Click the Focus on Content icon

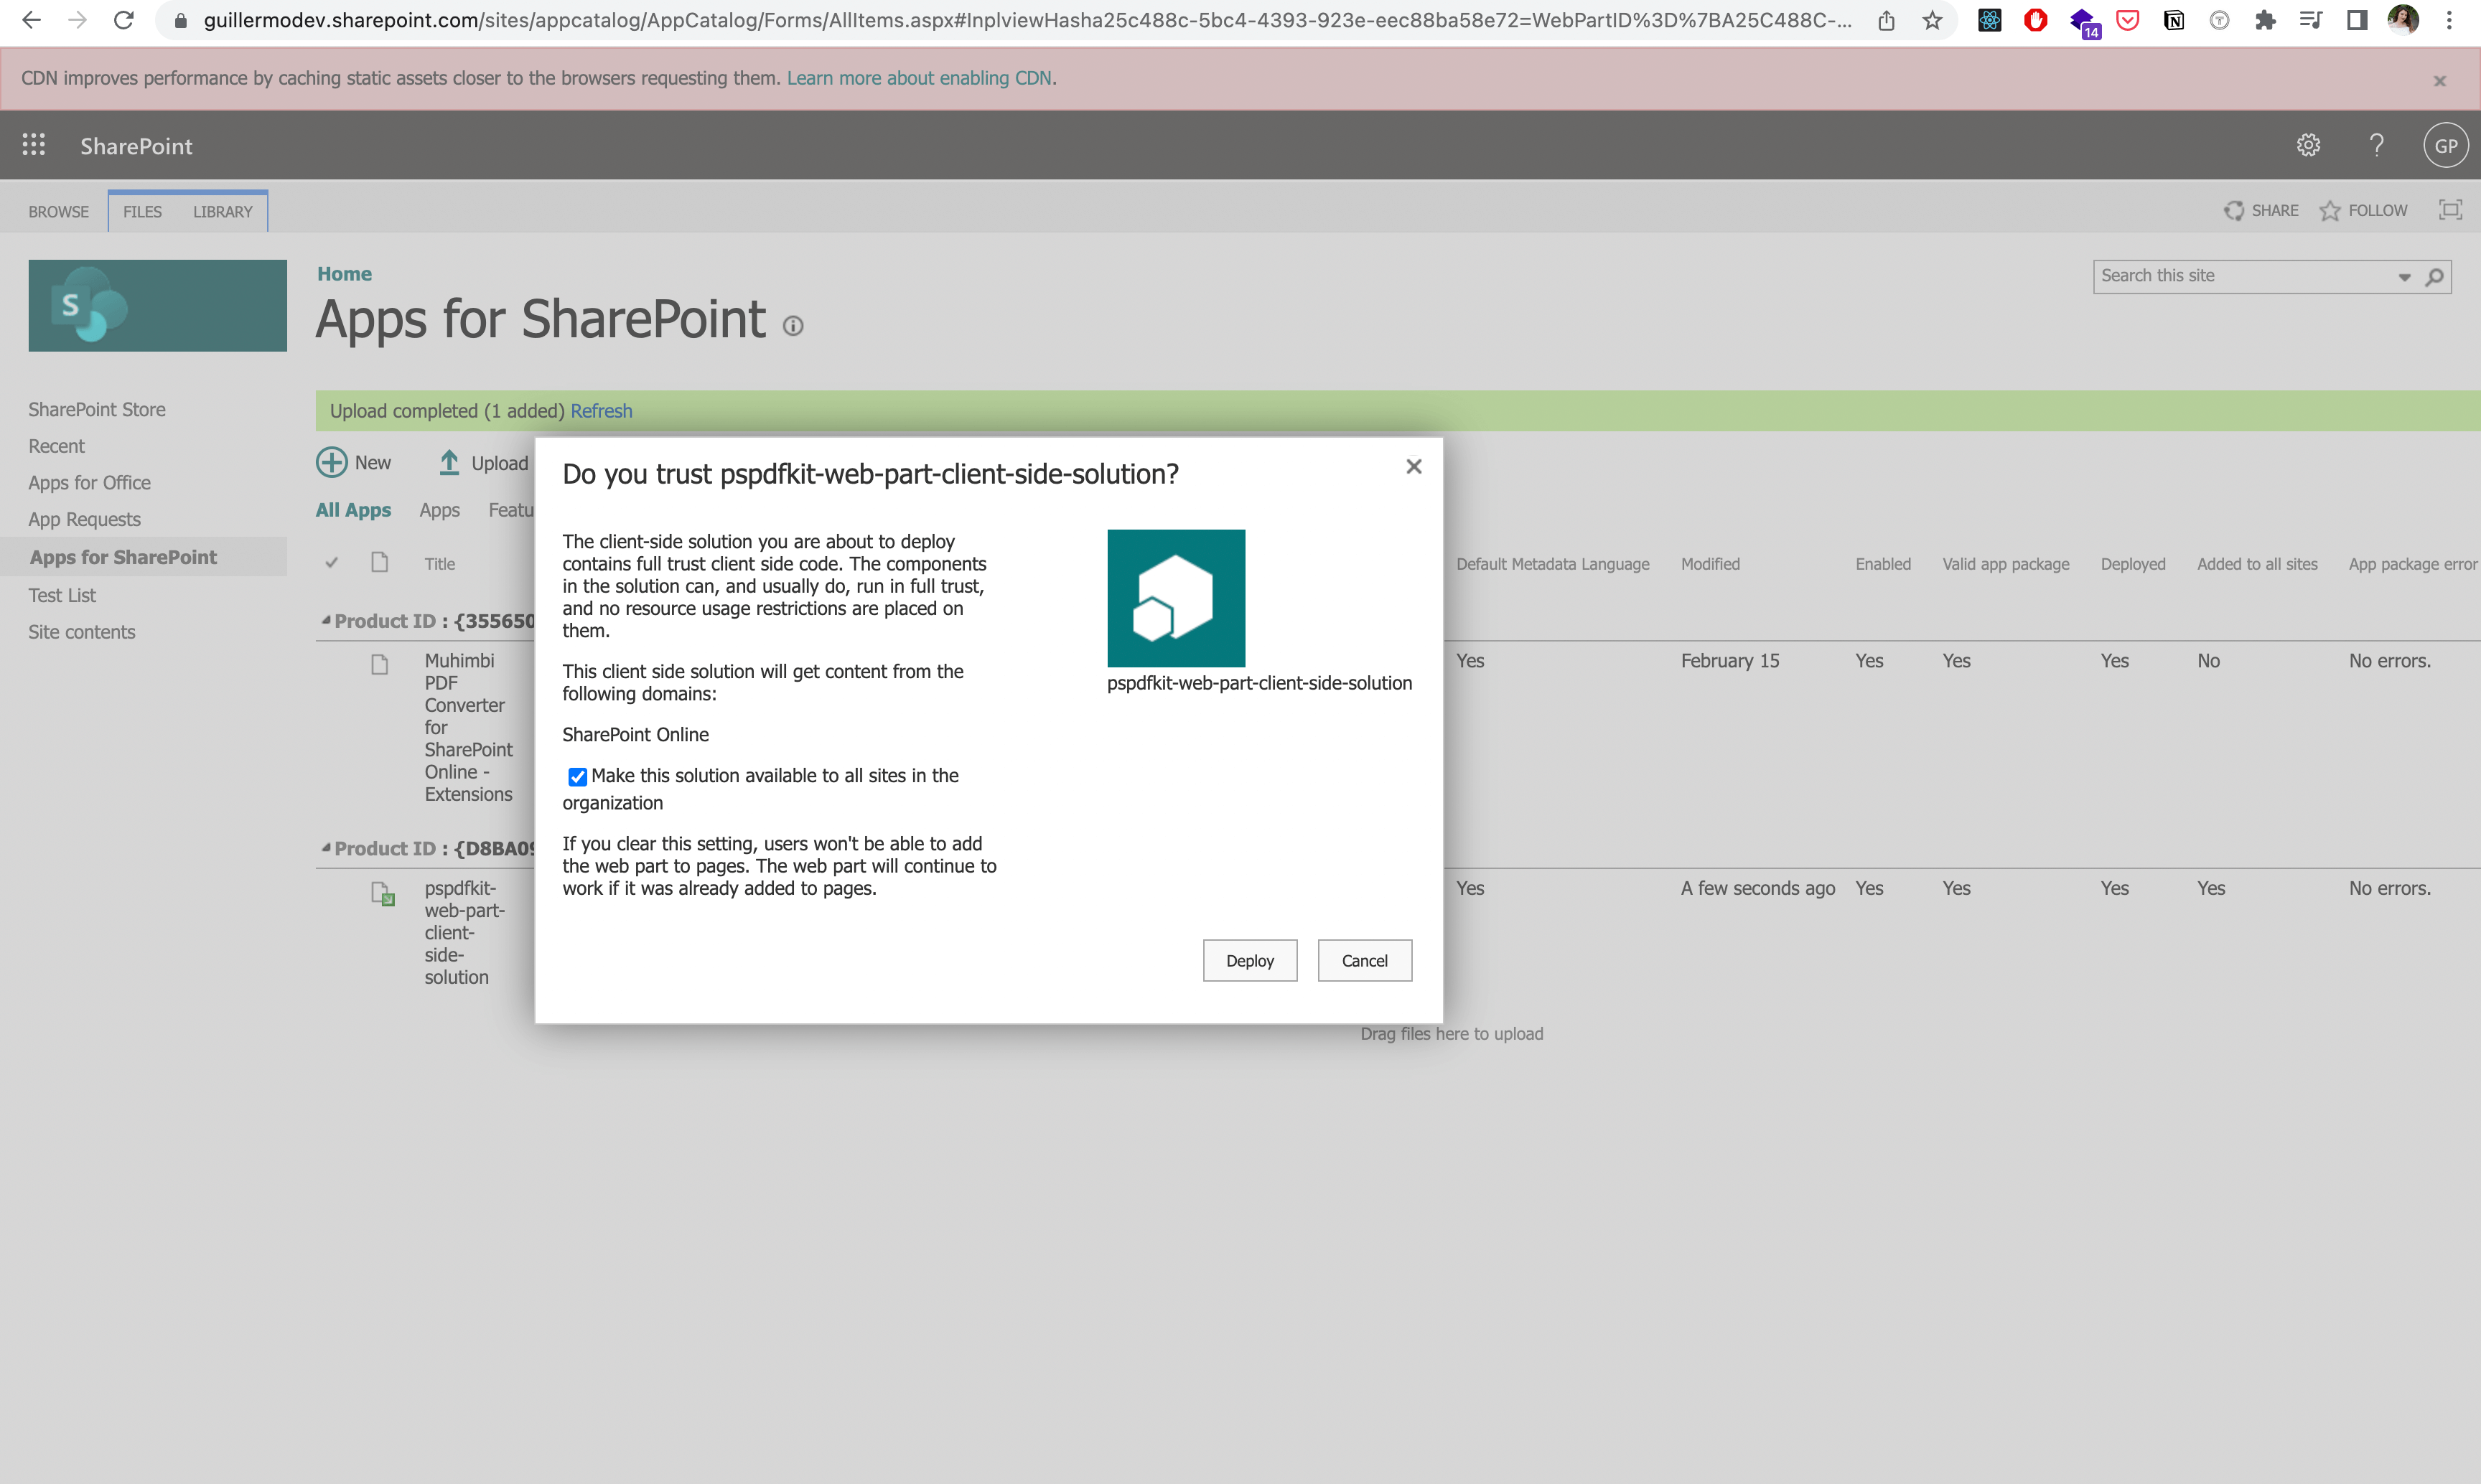pyautogui.click(x=2450, y=210)
